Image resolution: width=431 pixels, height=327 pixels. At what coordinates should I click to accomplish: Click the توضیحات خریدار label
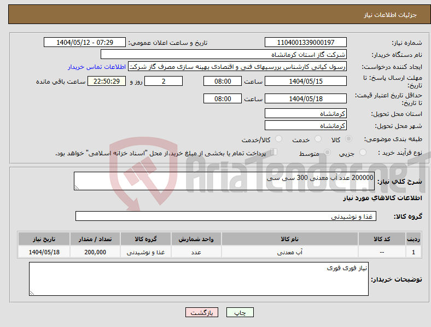tap(397, 279)
